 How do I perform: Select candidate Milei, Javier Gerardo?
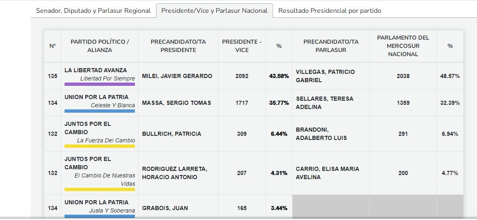tap(177, 76)
